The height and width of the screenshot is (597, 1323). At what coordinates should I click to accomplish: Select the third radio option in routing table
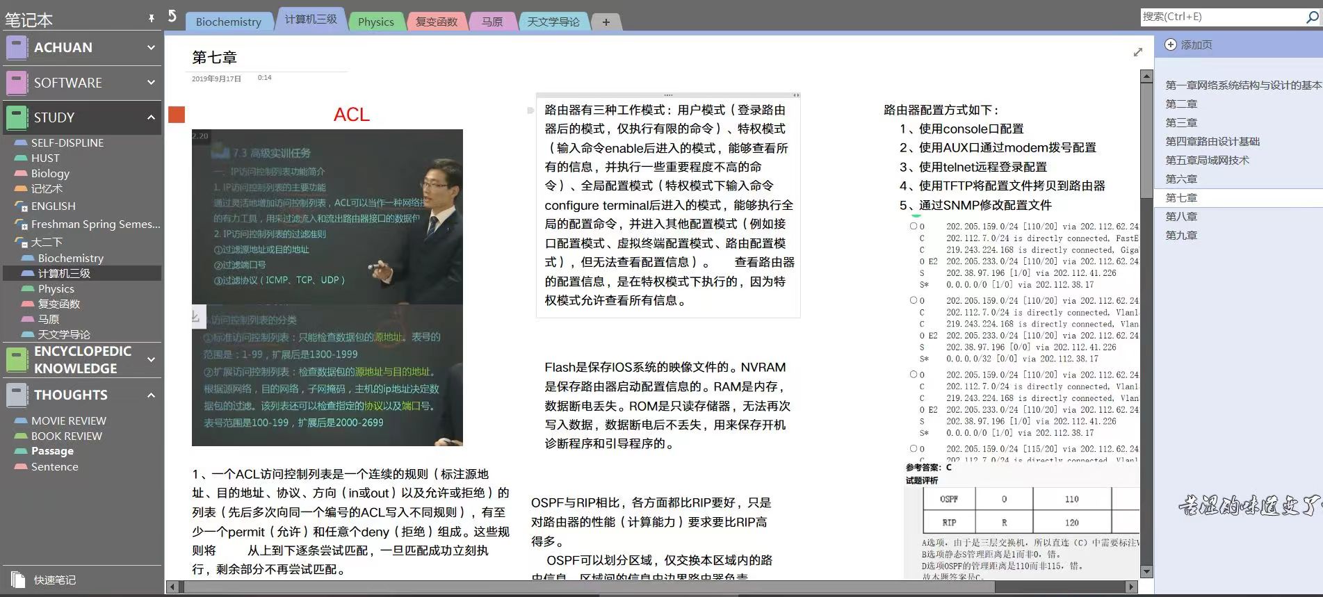click(914, 374)
